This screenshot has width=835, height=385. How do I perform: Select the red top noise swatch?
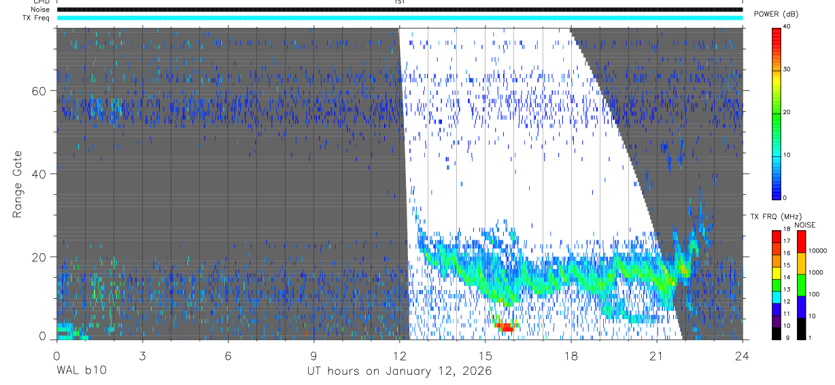pos(801,242)
